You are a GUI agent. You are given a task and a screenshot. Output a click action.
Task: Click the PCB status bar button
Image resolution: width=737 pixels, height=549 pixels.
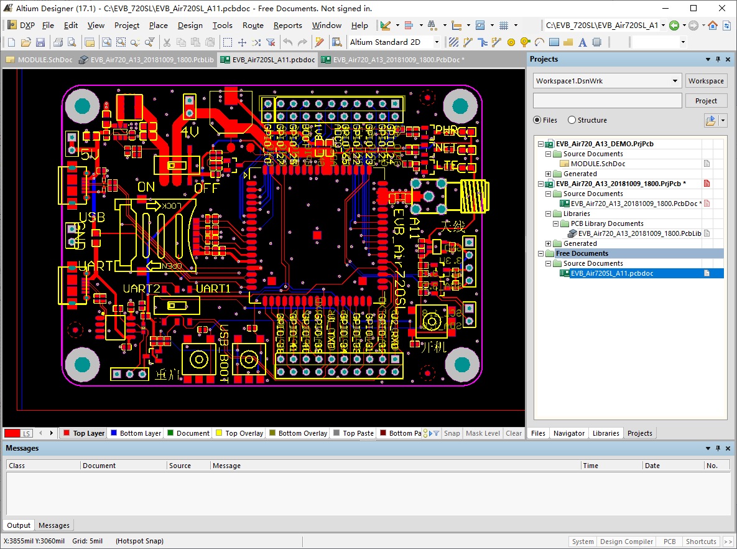tap(669, 542)
